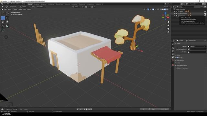Viewport: 207px width, 116px height.
Task: Open the outliner filter funnel
Action: click(201, 6)
